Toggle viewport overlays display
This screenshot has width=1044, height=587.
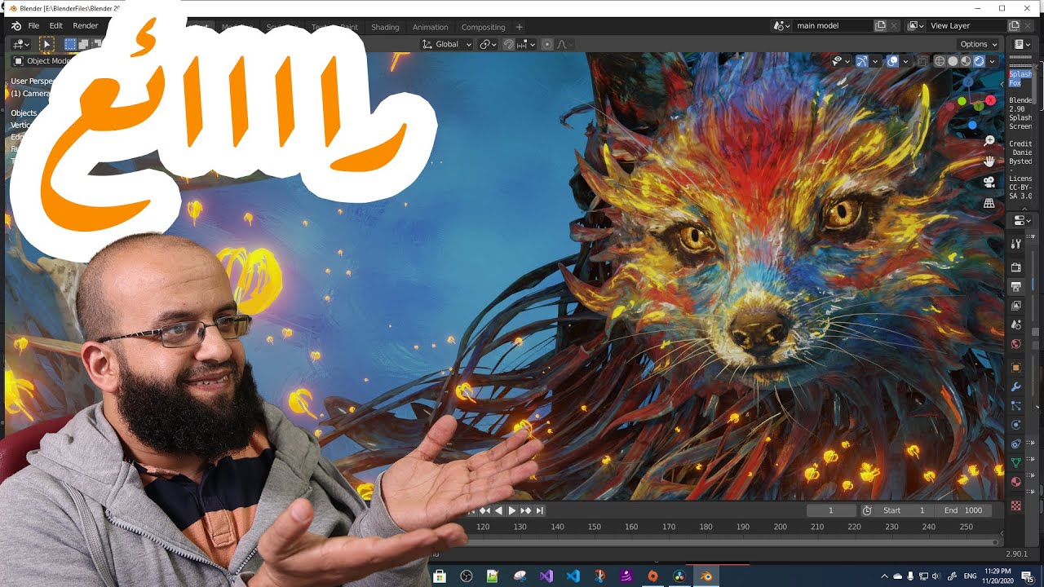point(892,61)
